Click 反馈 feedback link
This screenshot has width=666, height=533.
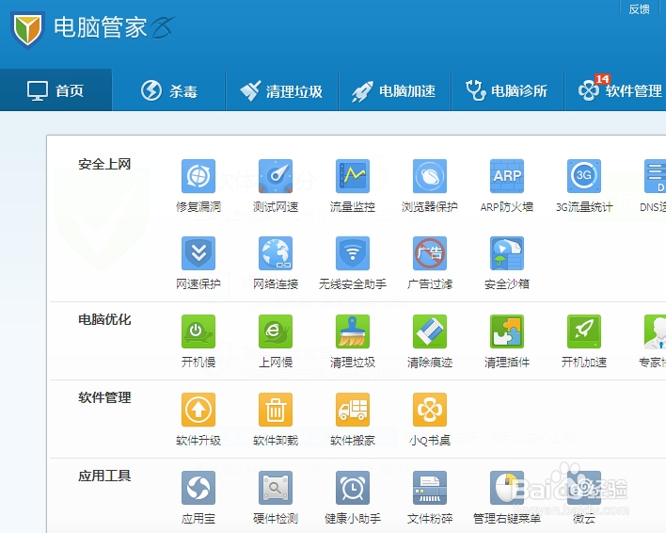tap(640, 8)
